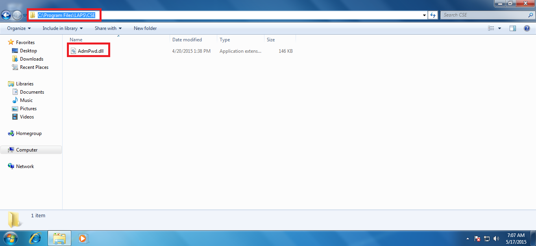Open the Music library
Screen dimensions: 536x246
[26, 100]
